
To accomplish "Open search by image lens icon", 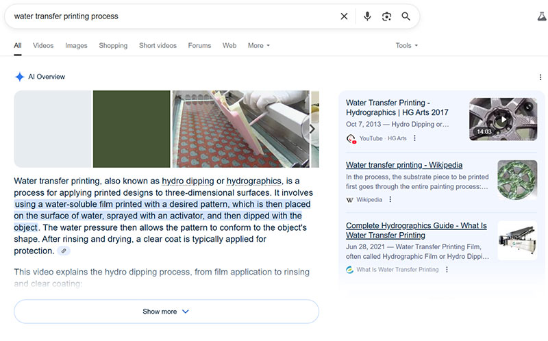I will click(x=386, y=16).
